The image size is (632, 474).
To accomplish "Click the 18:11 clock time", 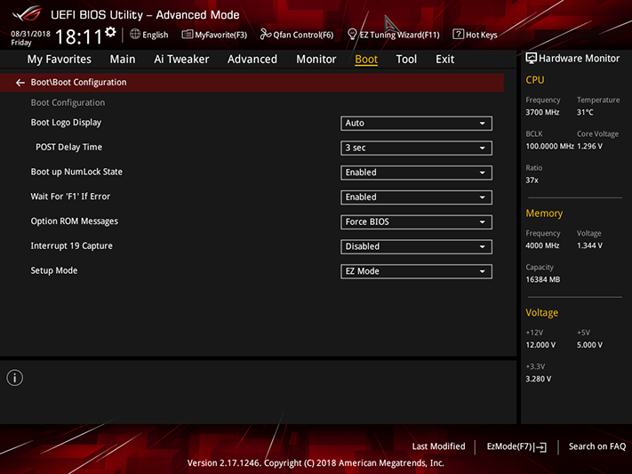I will point(79,36).
